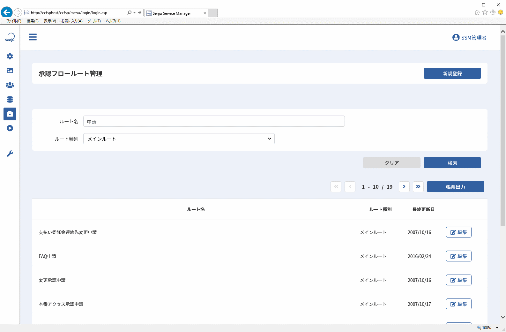Click the address bar search magnifier icon
The width and height of the screenshot is (506, 332).
pos(129,13)
